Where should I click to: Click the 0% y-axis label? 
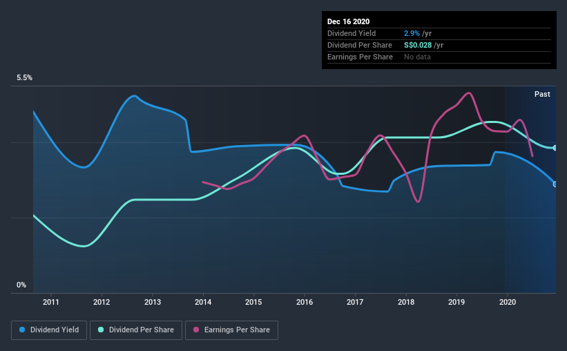(21, 285)
